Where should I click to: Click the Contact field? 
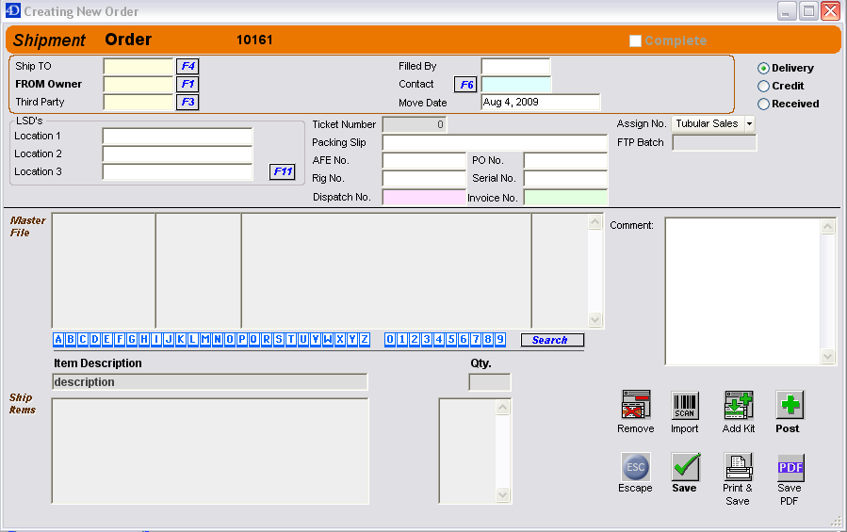[516, 84]
